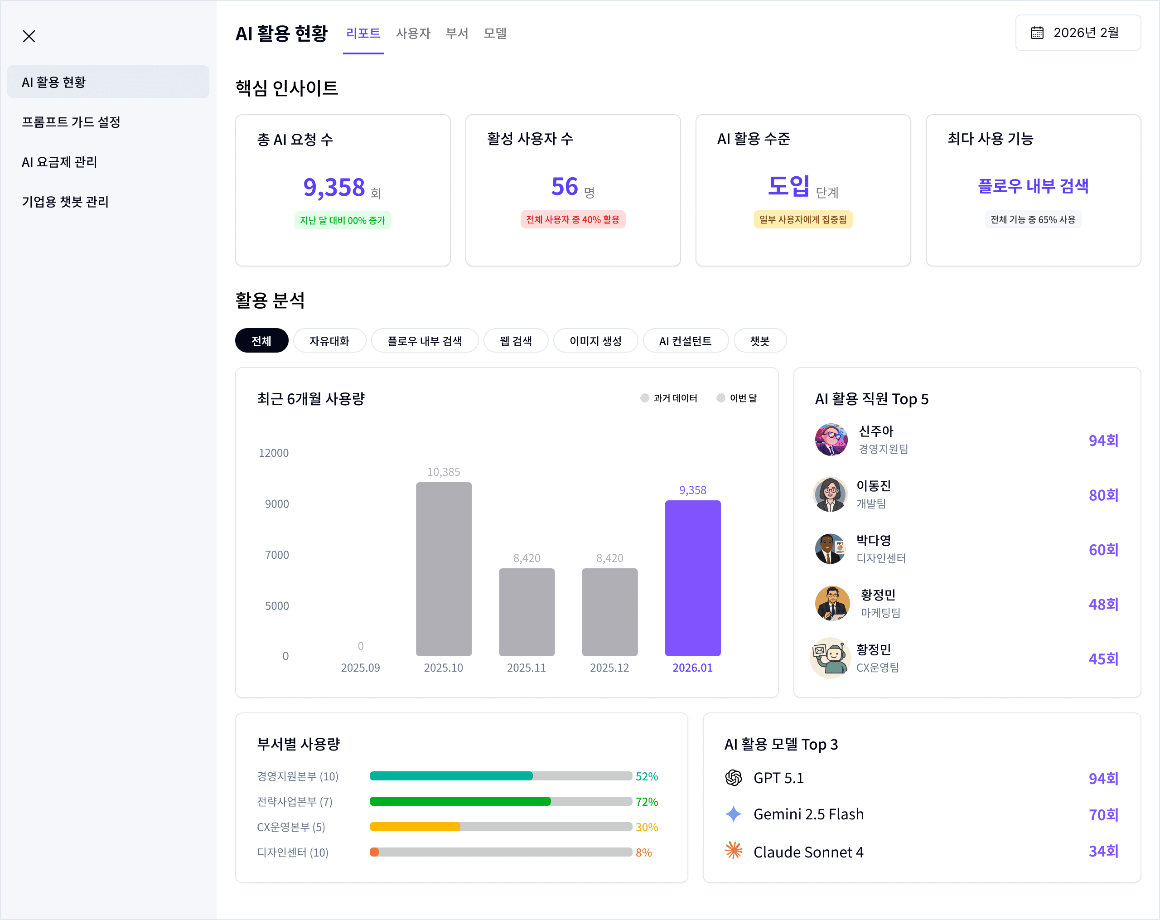Filter by 플로우 내부 검색 chip
The width and height of the screenshot is (1160, 920).
tap(425, 340)
